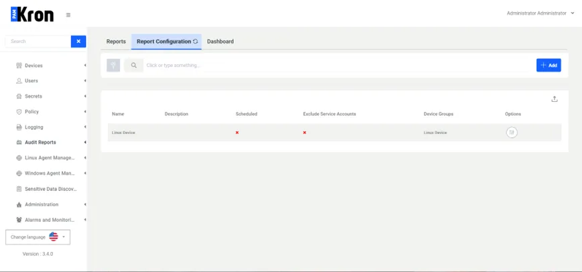Open the Change language dropdown

tap(38, 236)
